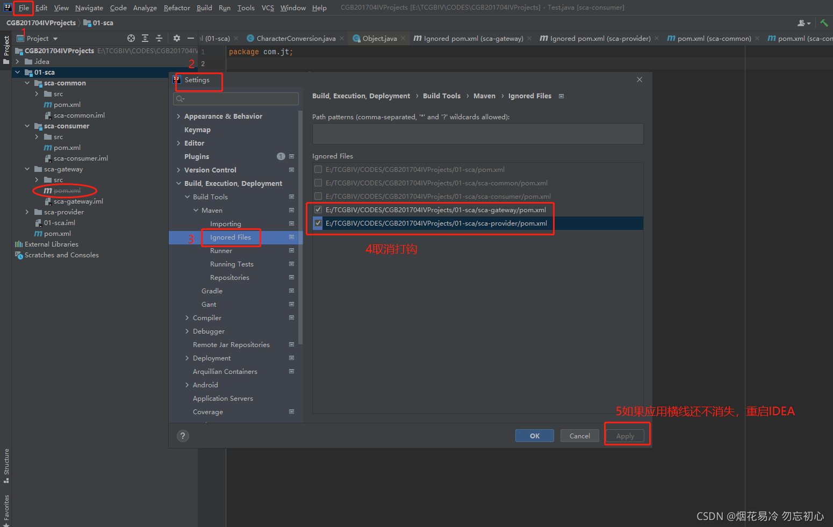Collapse the Build, Execution, Deployment section
This screenshot has height=527, width=833.
[178, 184]
